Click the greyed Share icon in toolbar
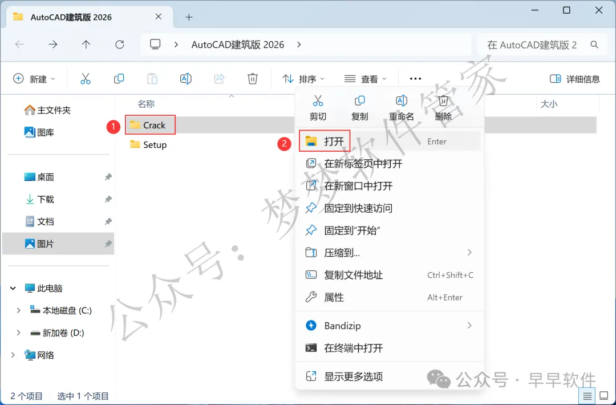 219,79
